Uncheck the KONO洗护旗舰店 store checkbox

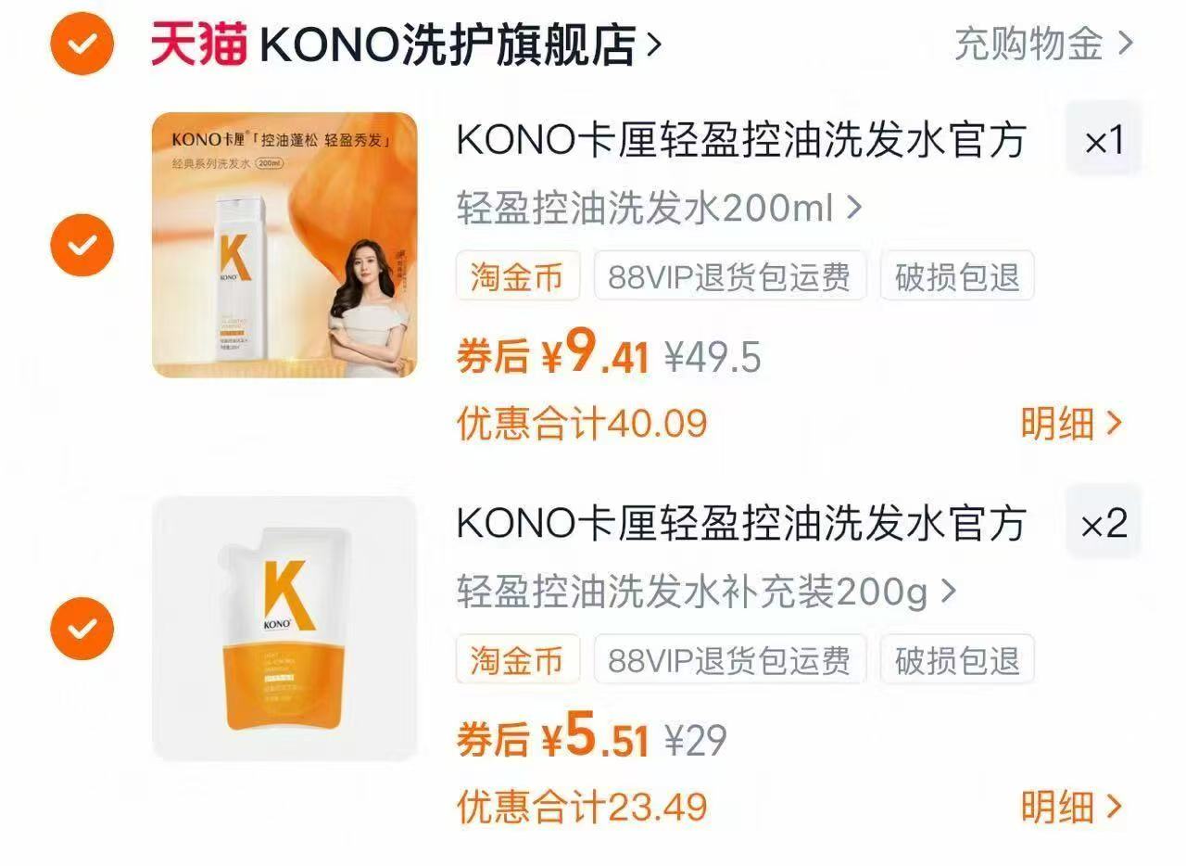(x=82, y=43)
